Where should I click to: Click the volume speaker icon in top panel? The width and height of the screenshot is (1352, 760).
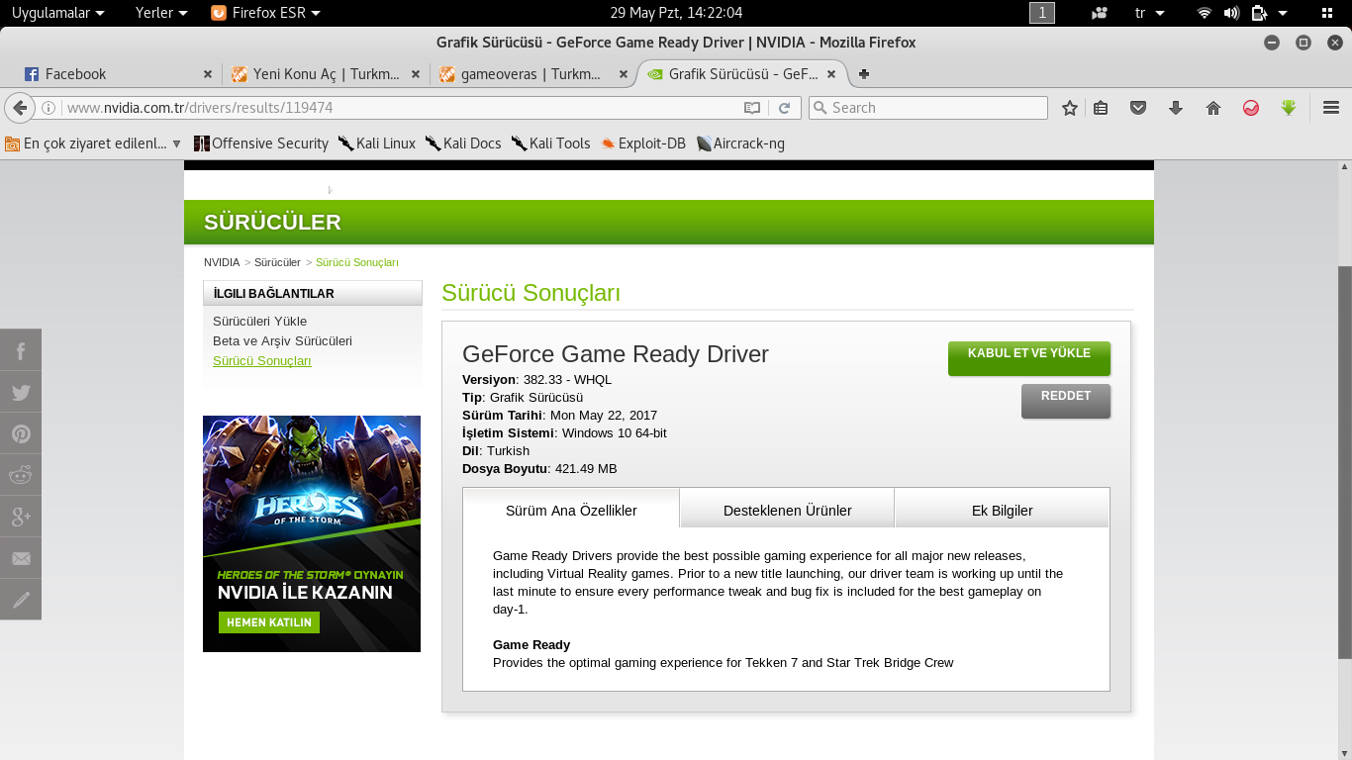click(1231, 13)
